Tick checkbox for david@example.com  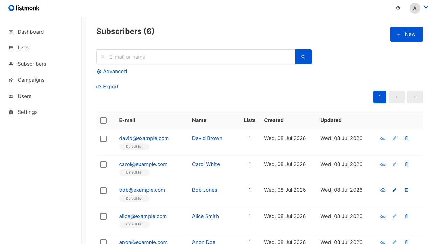pos(104,139)
